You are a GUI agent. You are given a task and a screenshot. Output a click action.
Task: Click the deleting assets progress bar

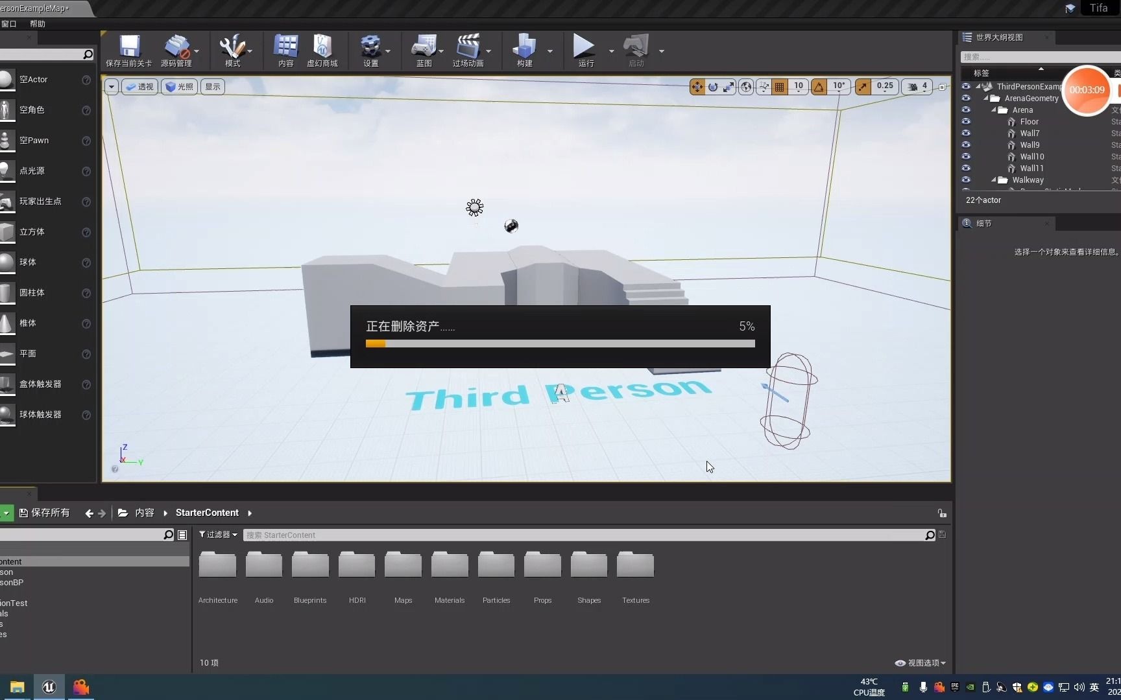coord(560,344)
